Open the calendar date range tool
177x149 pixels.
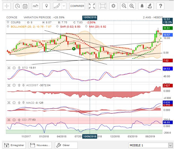tap(25, 6)
